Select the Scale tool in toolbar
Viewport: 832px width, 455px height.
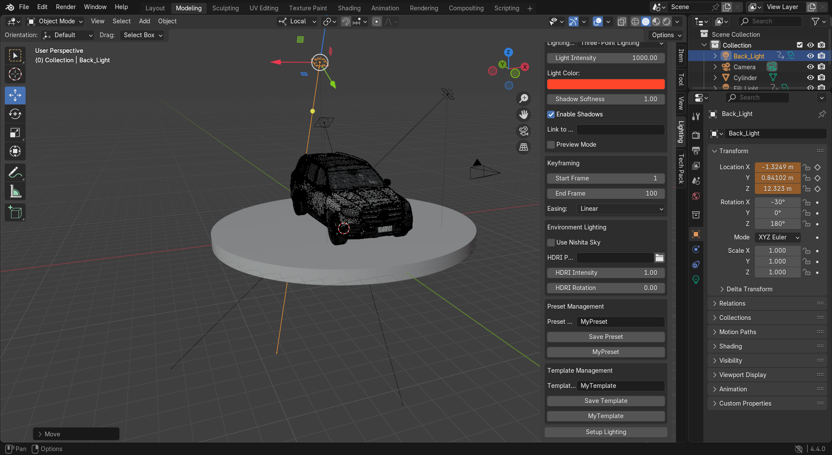coord(15,132)
